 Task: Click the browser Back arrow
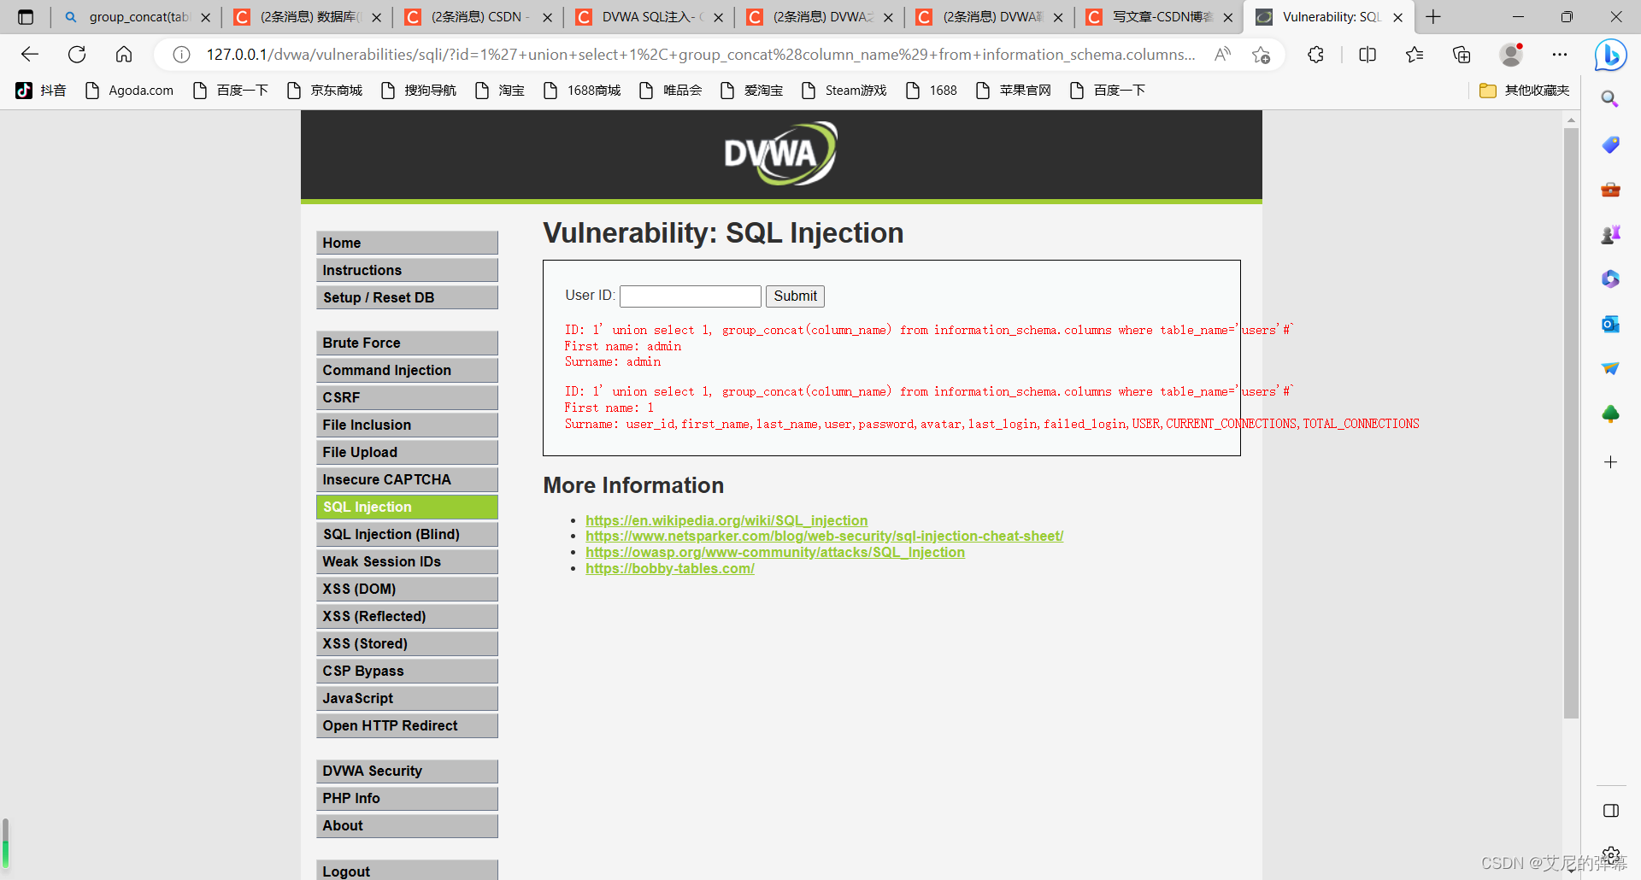[30, 55]
